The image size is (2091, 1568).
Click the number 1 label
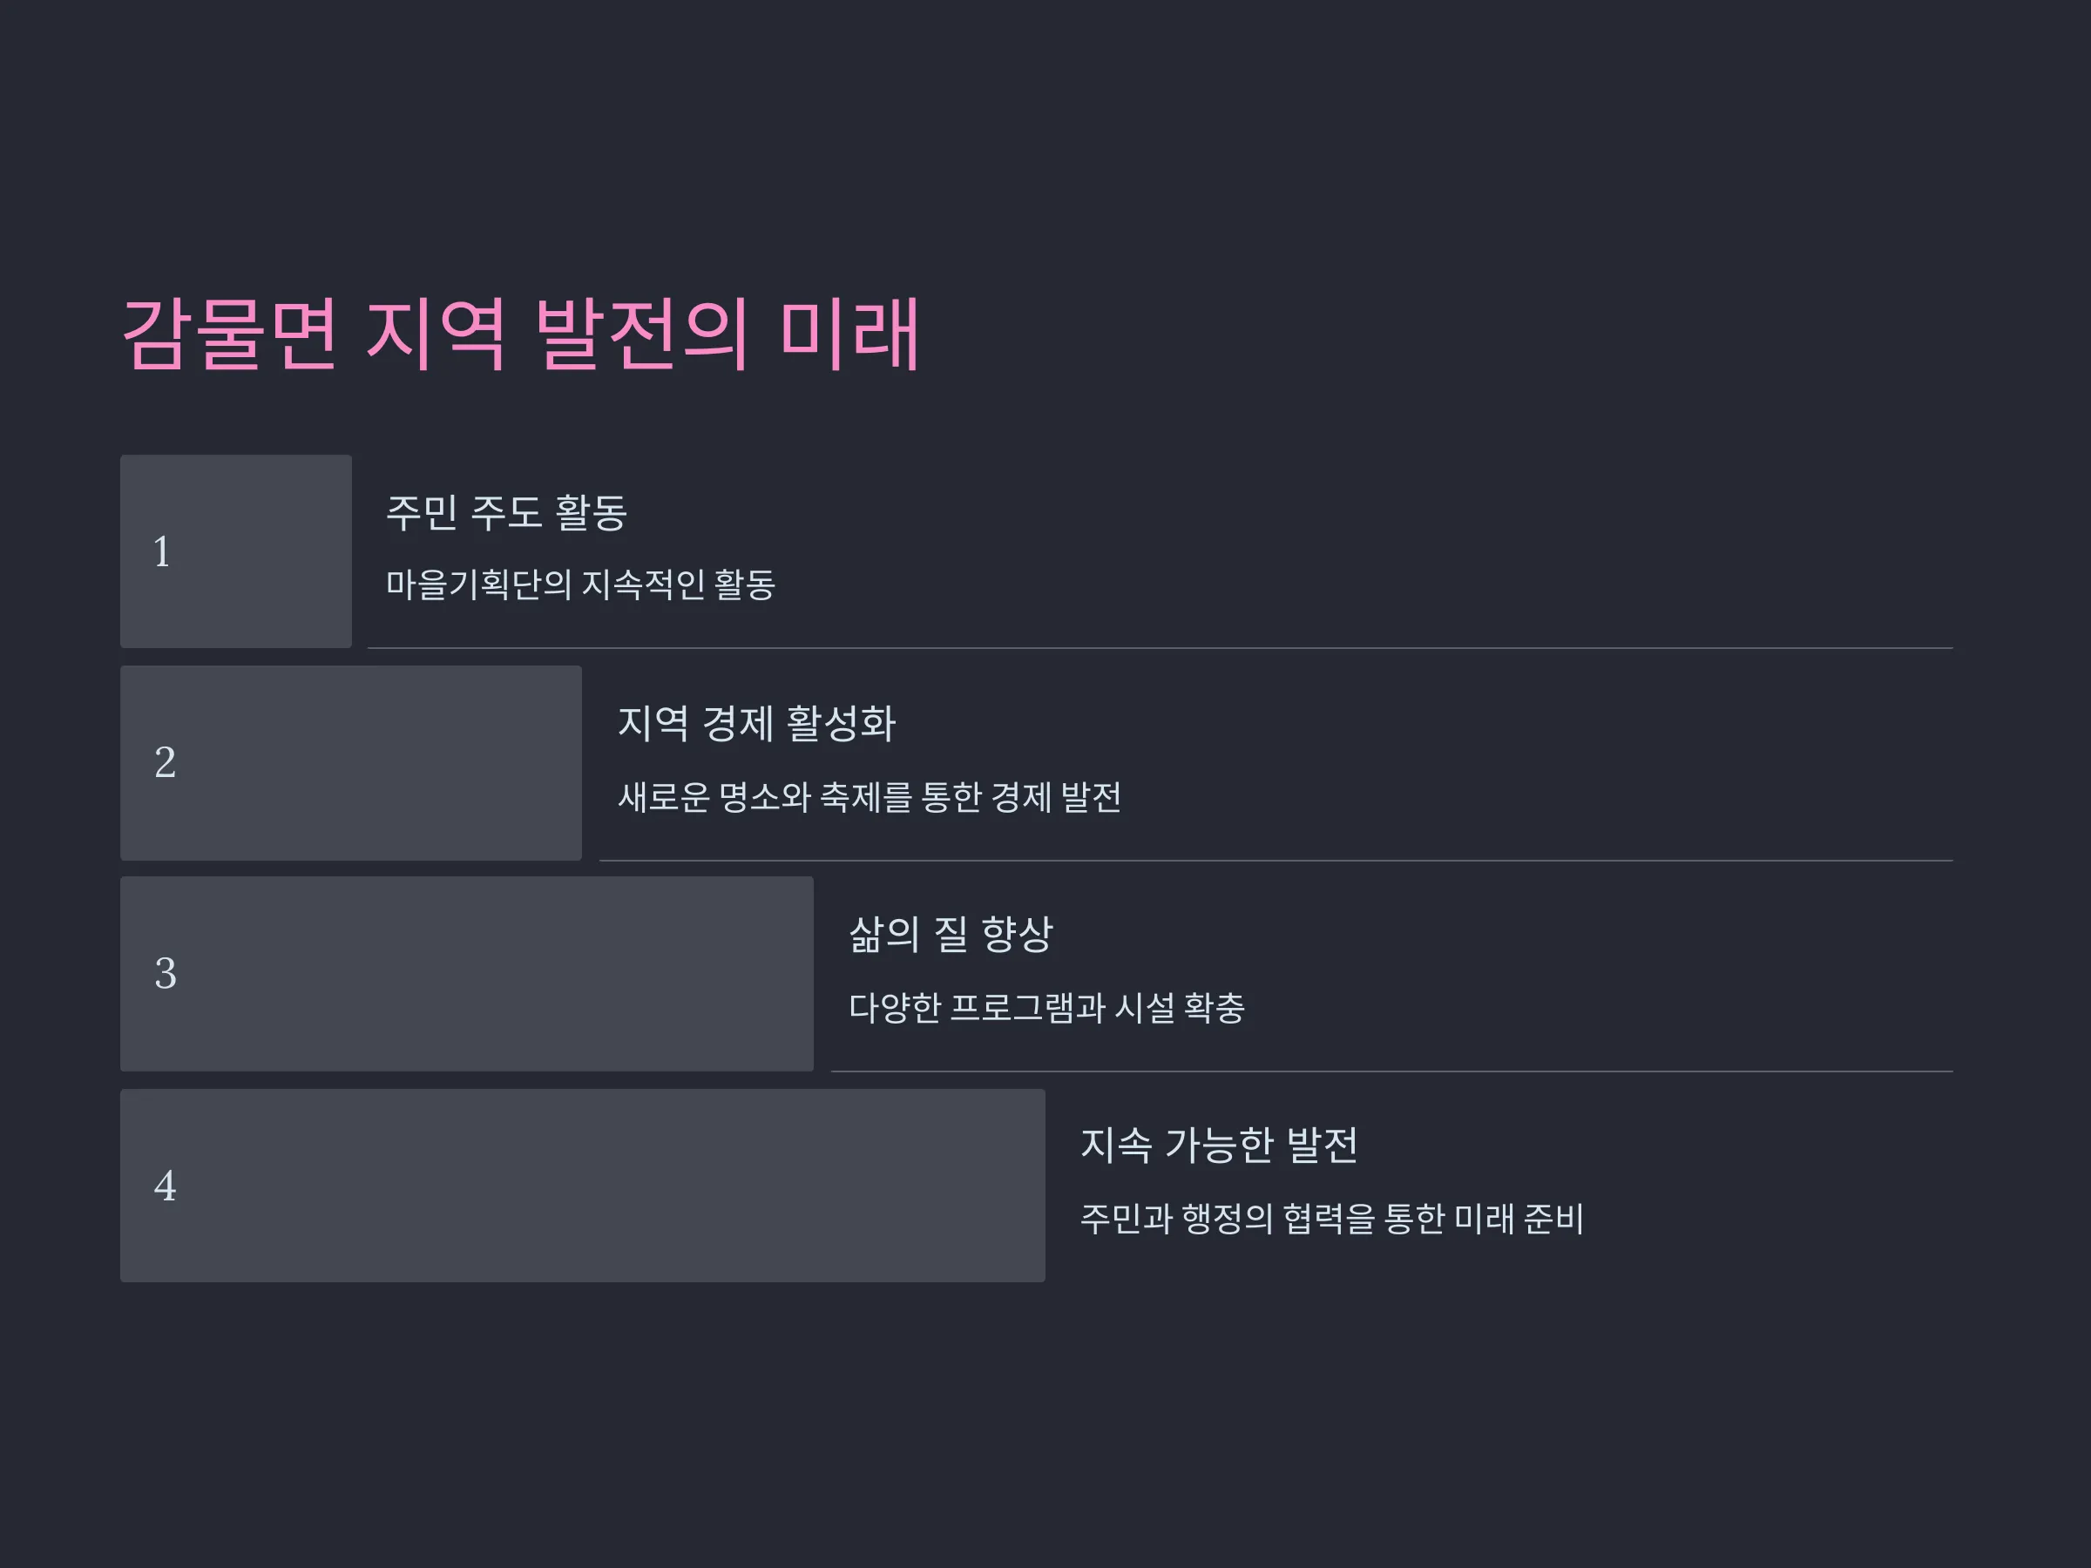click(x=163, y=552)
